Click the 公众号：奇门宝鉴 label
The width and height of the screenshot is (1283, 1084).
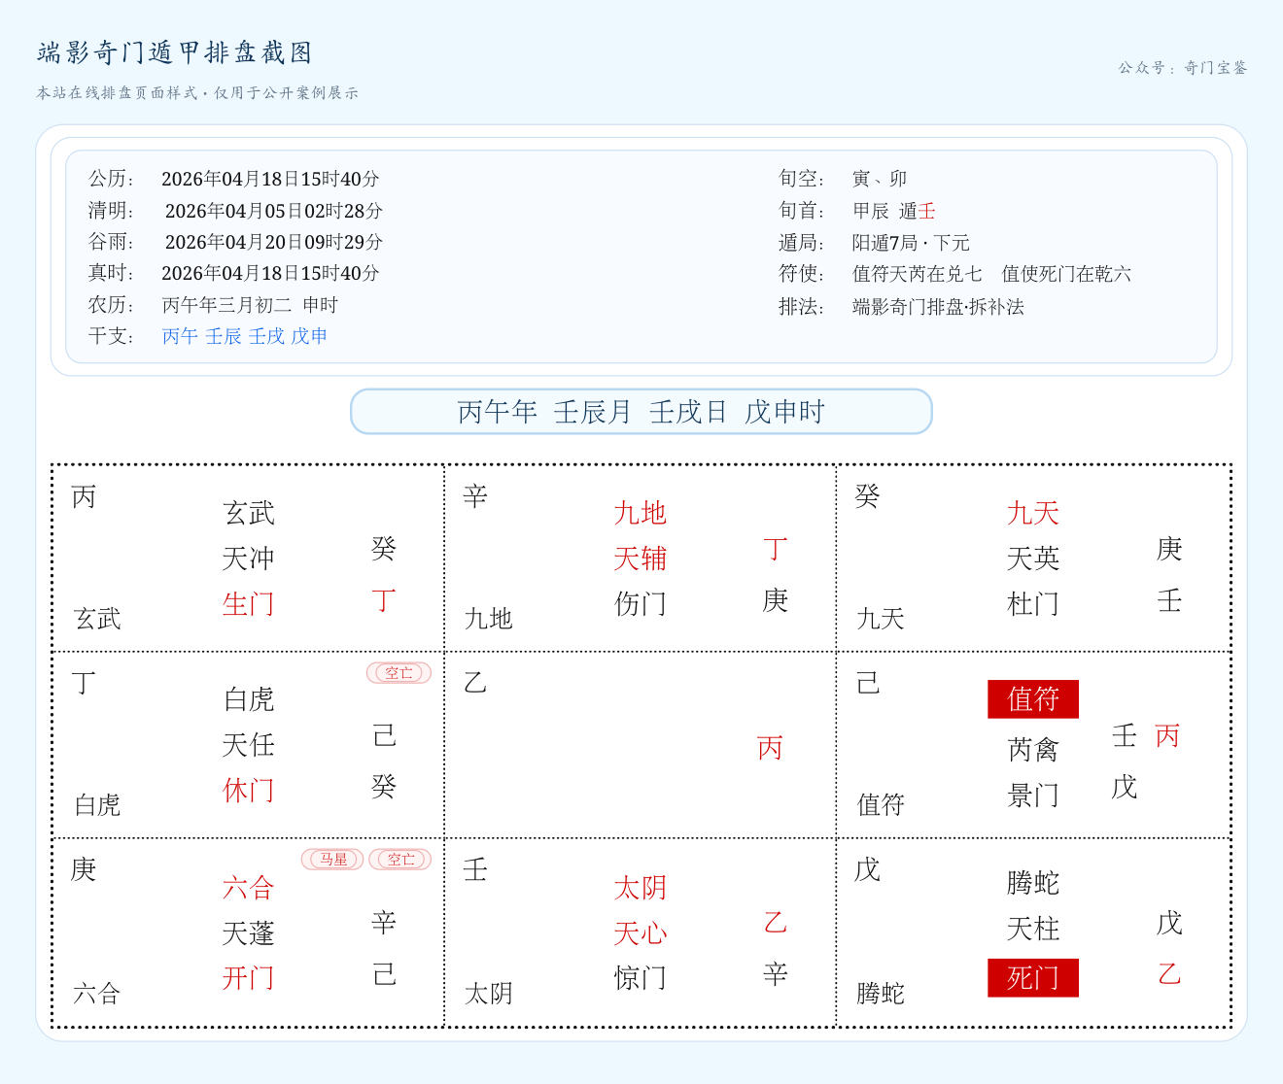click(x=1183, y=68)
